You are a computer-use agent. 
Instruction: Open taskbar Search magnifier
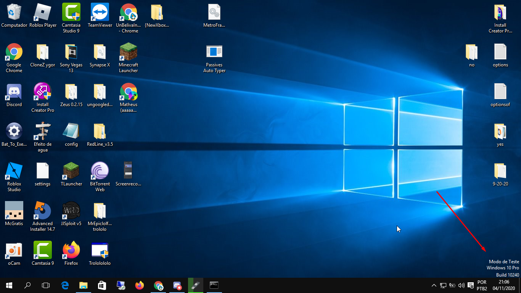click(x=27, y=285)
